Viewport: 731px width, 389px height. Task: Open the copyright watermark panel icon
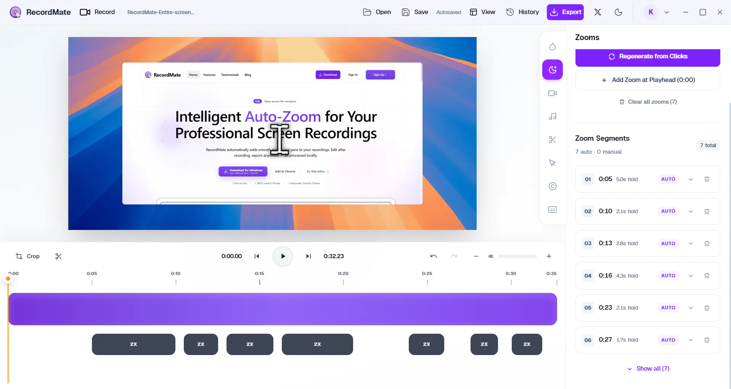553,186
